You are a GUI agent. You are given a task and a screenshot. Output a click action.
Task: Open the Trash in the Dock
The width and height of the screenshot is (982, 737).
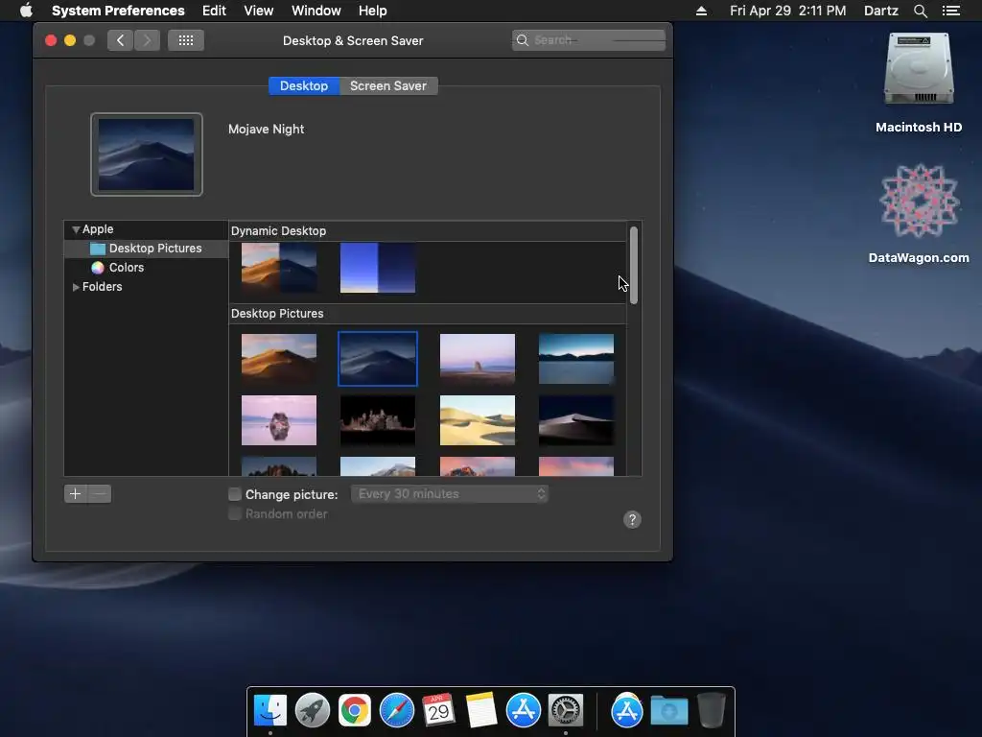[712, 711]
